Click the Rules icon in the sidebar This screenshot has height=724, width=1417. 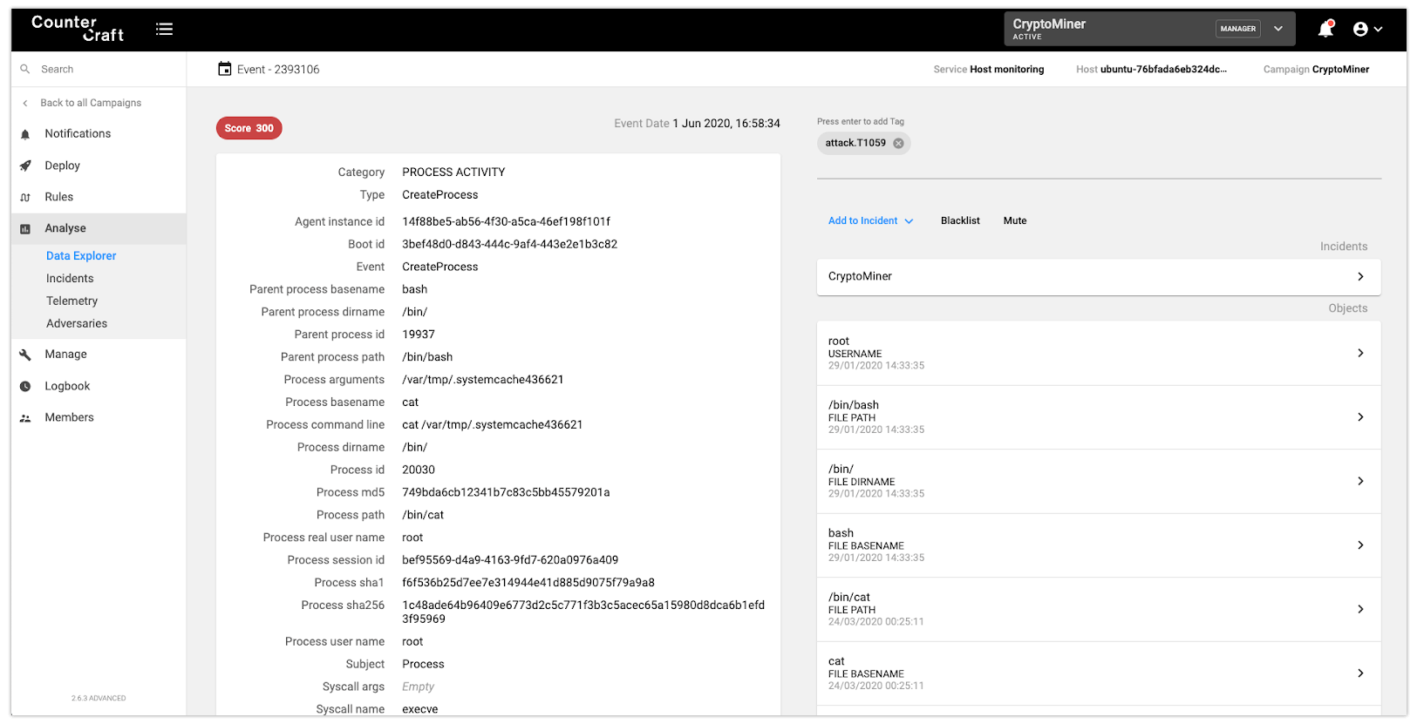pos(25,197)
